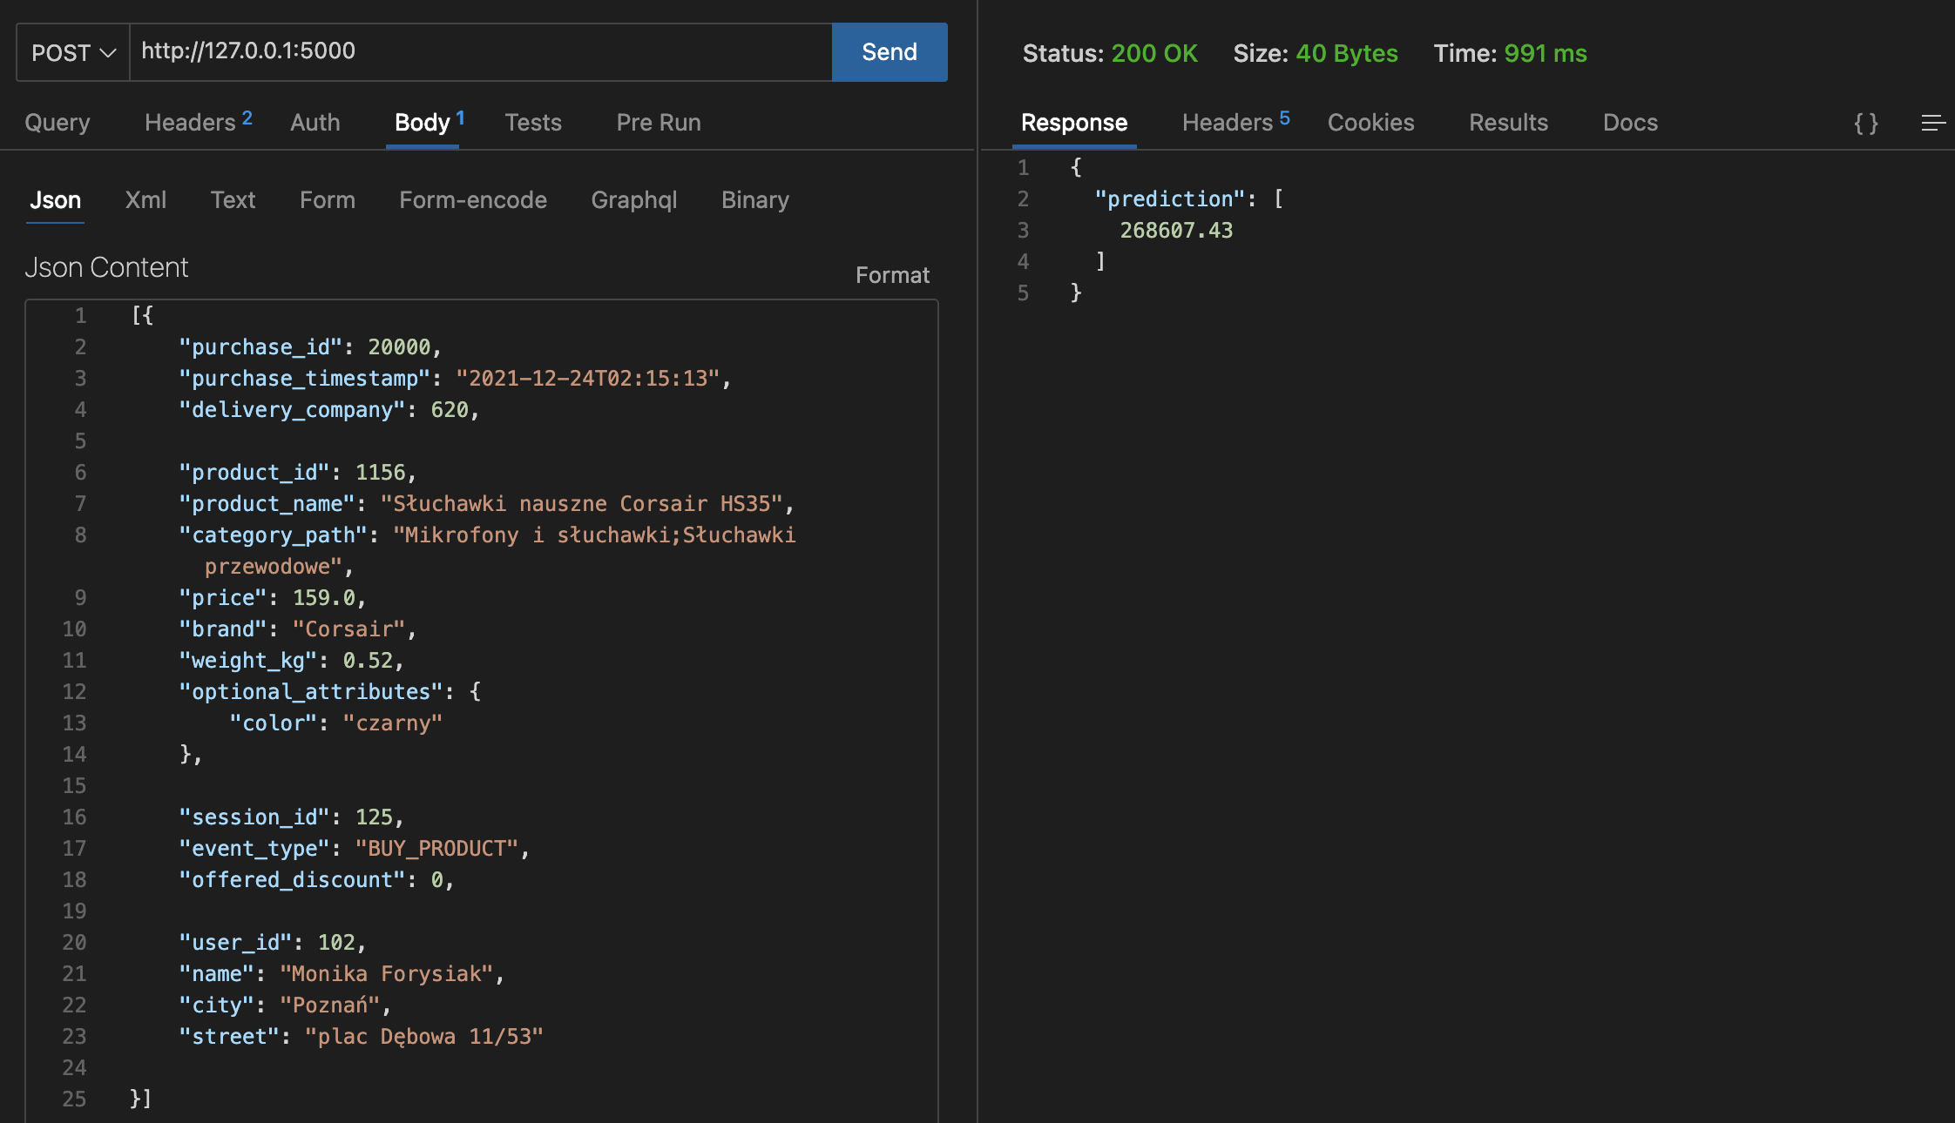Screen dimensions: 1955x1123
Task: Click the "purchase_id" line in Json editor
Action: pos(310,347)
